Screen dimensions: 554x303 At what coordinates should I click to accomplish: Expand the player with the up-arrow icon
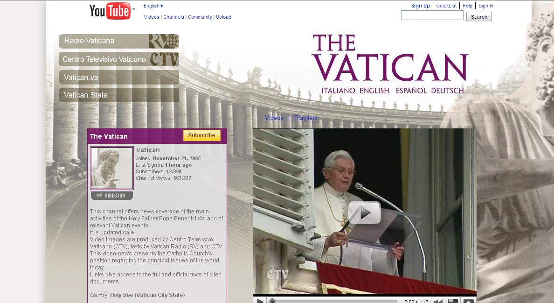(x=468, y=301)
